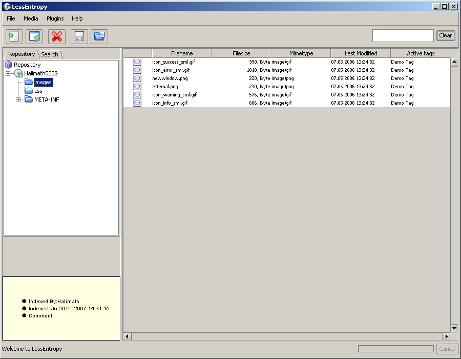Sort by the Mimetype column header
461x359 pixels.
(301, 53)
